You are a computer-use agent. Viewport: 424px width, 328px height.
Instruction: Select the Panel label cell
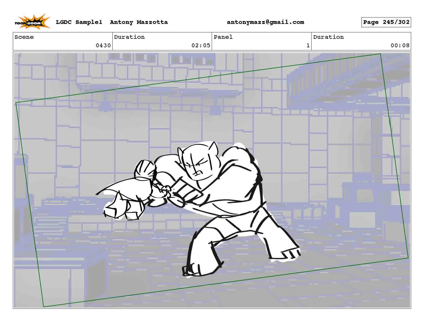(262, 41)
